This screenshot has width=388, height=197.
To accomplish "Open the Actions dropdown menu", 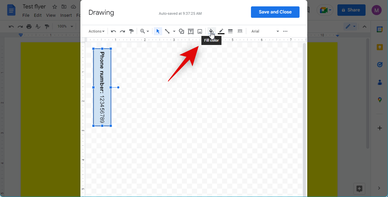I will [96, 31].
